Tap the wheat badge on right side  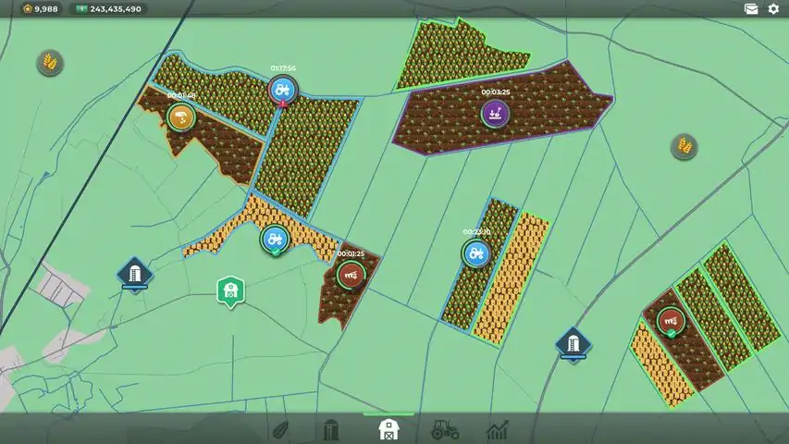tap(684, 147)
